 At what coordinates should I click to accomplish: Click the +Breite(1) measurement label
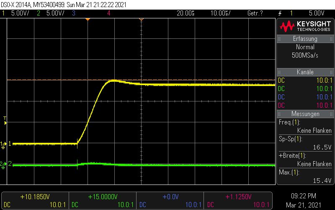[x=292, y=156]
